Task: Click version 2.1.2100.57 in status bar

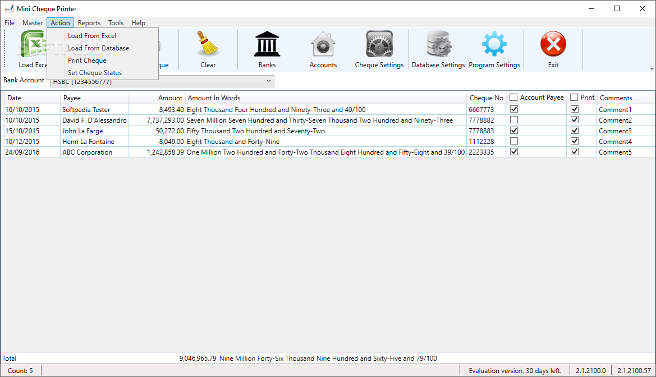Action: (634, 370)
